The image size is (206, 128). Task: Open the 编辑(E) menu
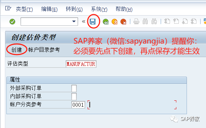49,9
